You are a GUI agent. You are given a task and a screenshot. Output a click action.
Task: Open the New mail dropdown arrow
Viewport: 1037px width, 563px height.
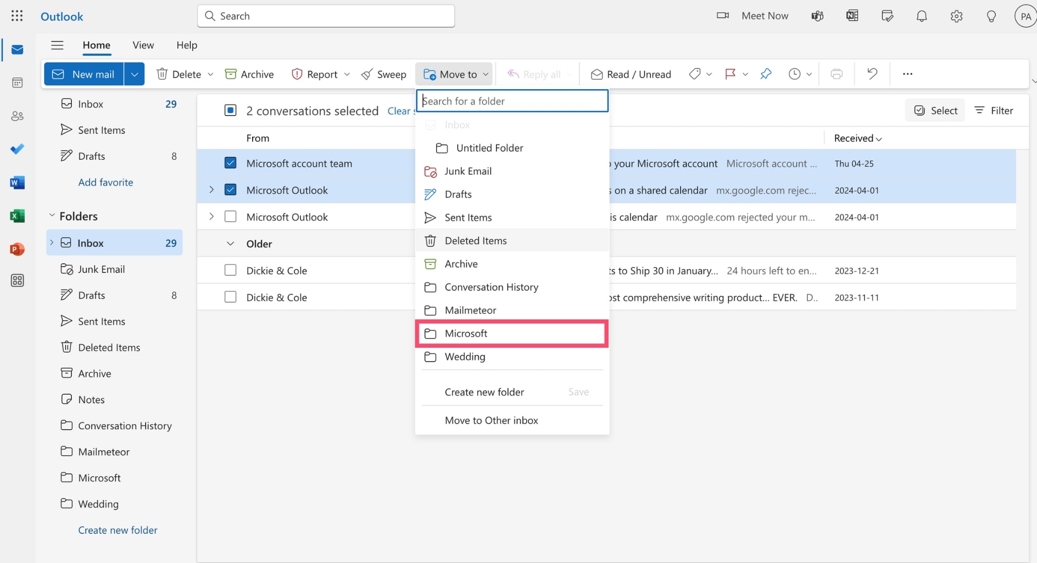(135, 74)
